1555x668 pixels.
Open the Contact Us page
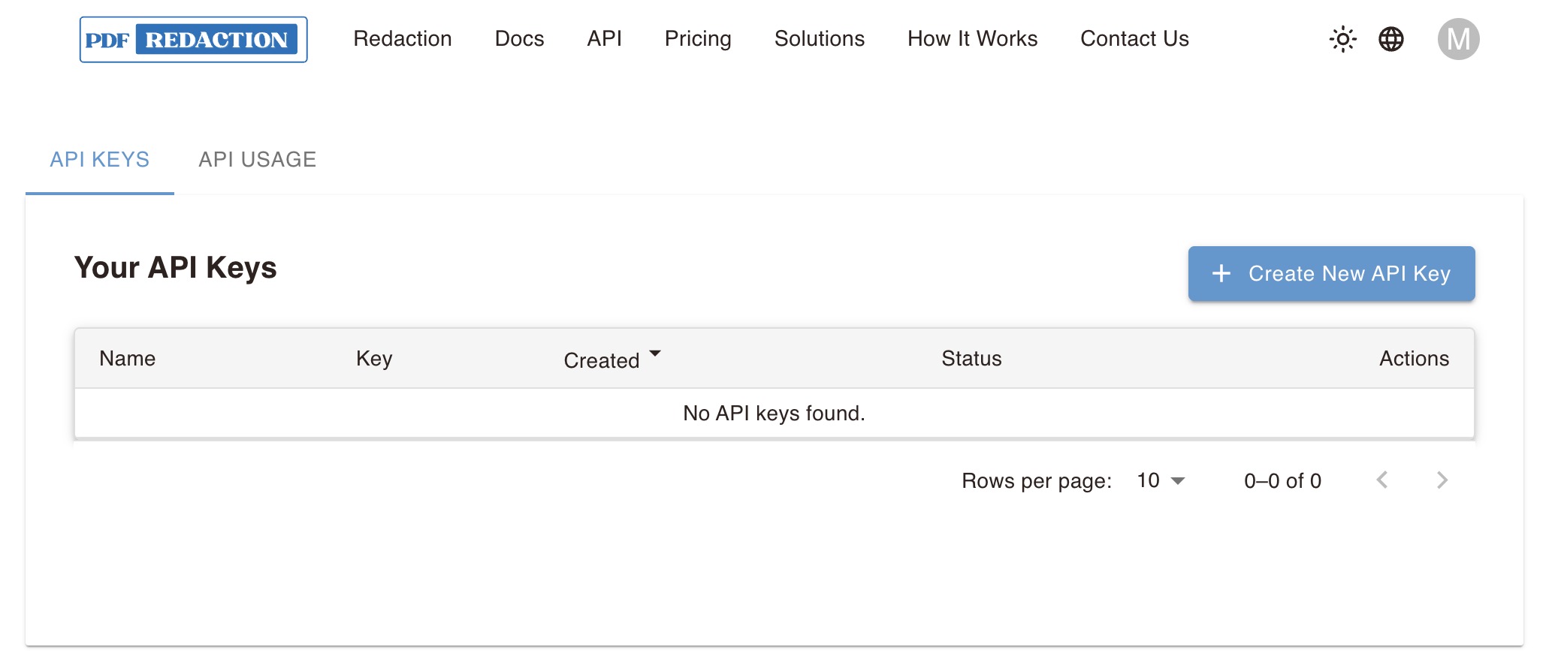(x=1134, y=39)
